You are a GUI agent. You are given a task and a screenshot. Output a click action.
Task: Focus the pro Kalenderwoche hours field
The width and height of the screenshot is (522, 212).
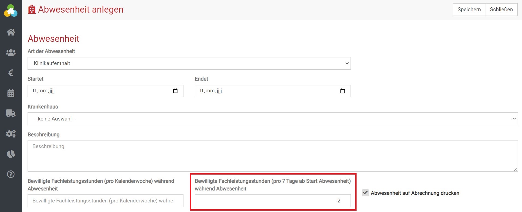point(105,201)
